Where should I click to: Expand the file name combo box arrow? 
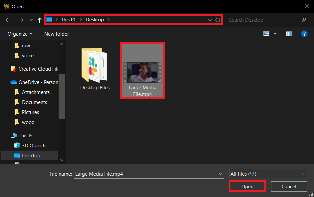(220, 174)
